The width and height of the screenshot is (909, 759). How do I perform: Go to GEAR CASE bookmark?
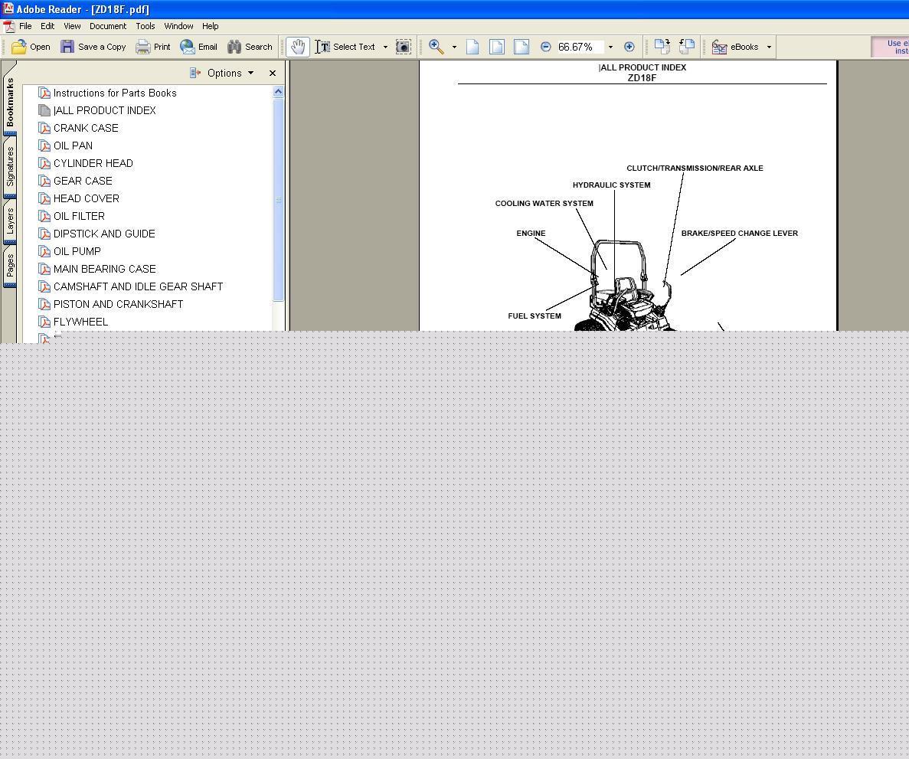(x=75, y=181)
